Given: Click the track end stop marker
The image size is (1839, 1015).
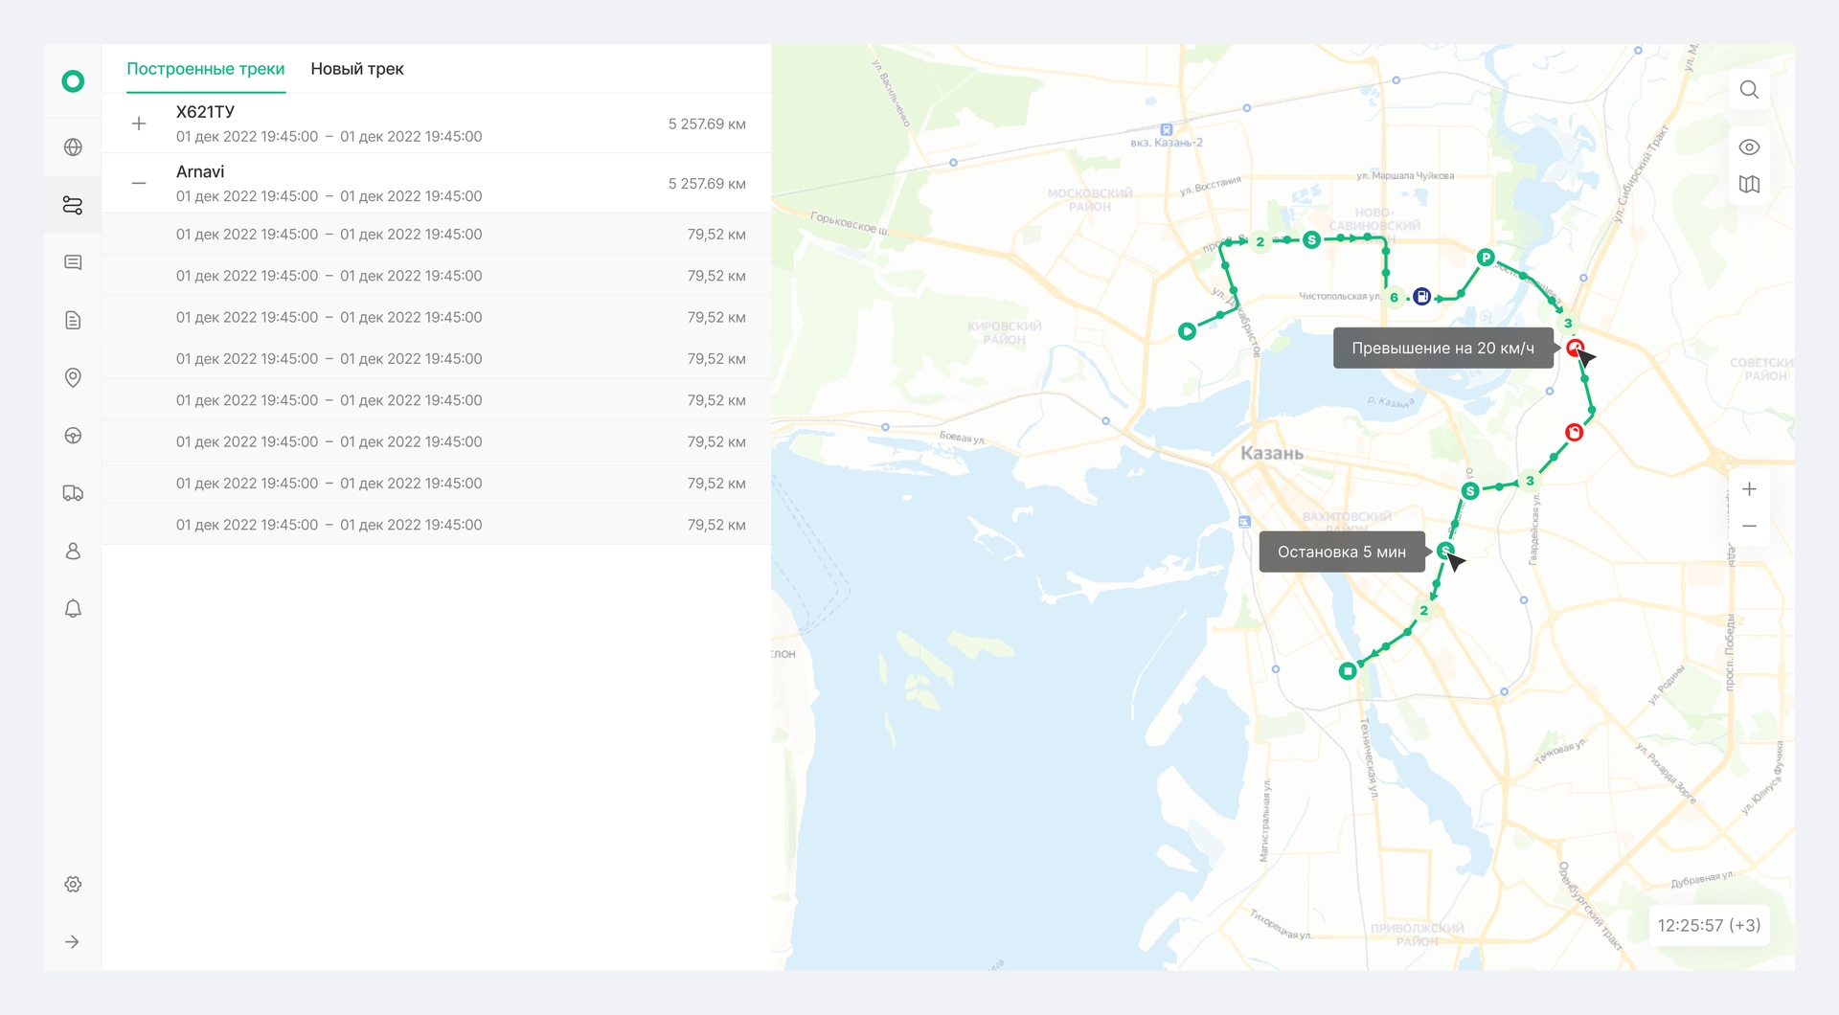Looking at the screenshot, I should (1348, 671).
